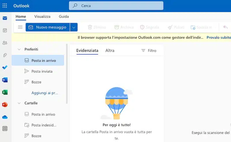
Task: Open the Filtro menu
Action: pos(149,51)
